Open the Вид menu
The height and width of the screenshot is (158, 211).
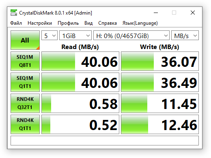pyautogui.click(x=88, y=23)
